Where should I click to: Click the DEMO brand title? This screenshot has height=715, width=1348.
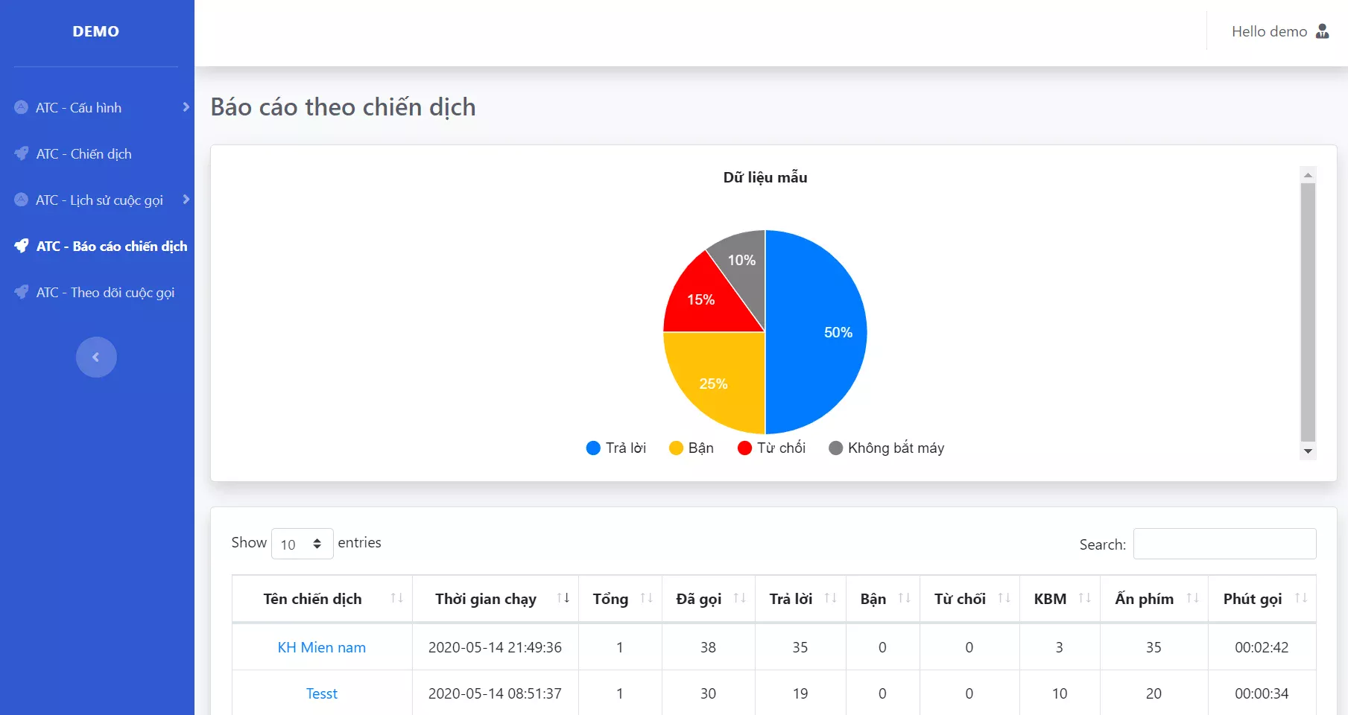tap(96, 31)
